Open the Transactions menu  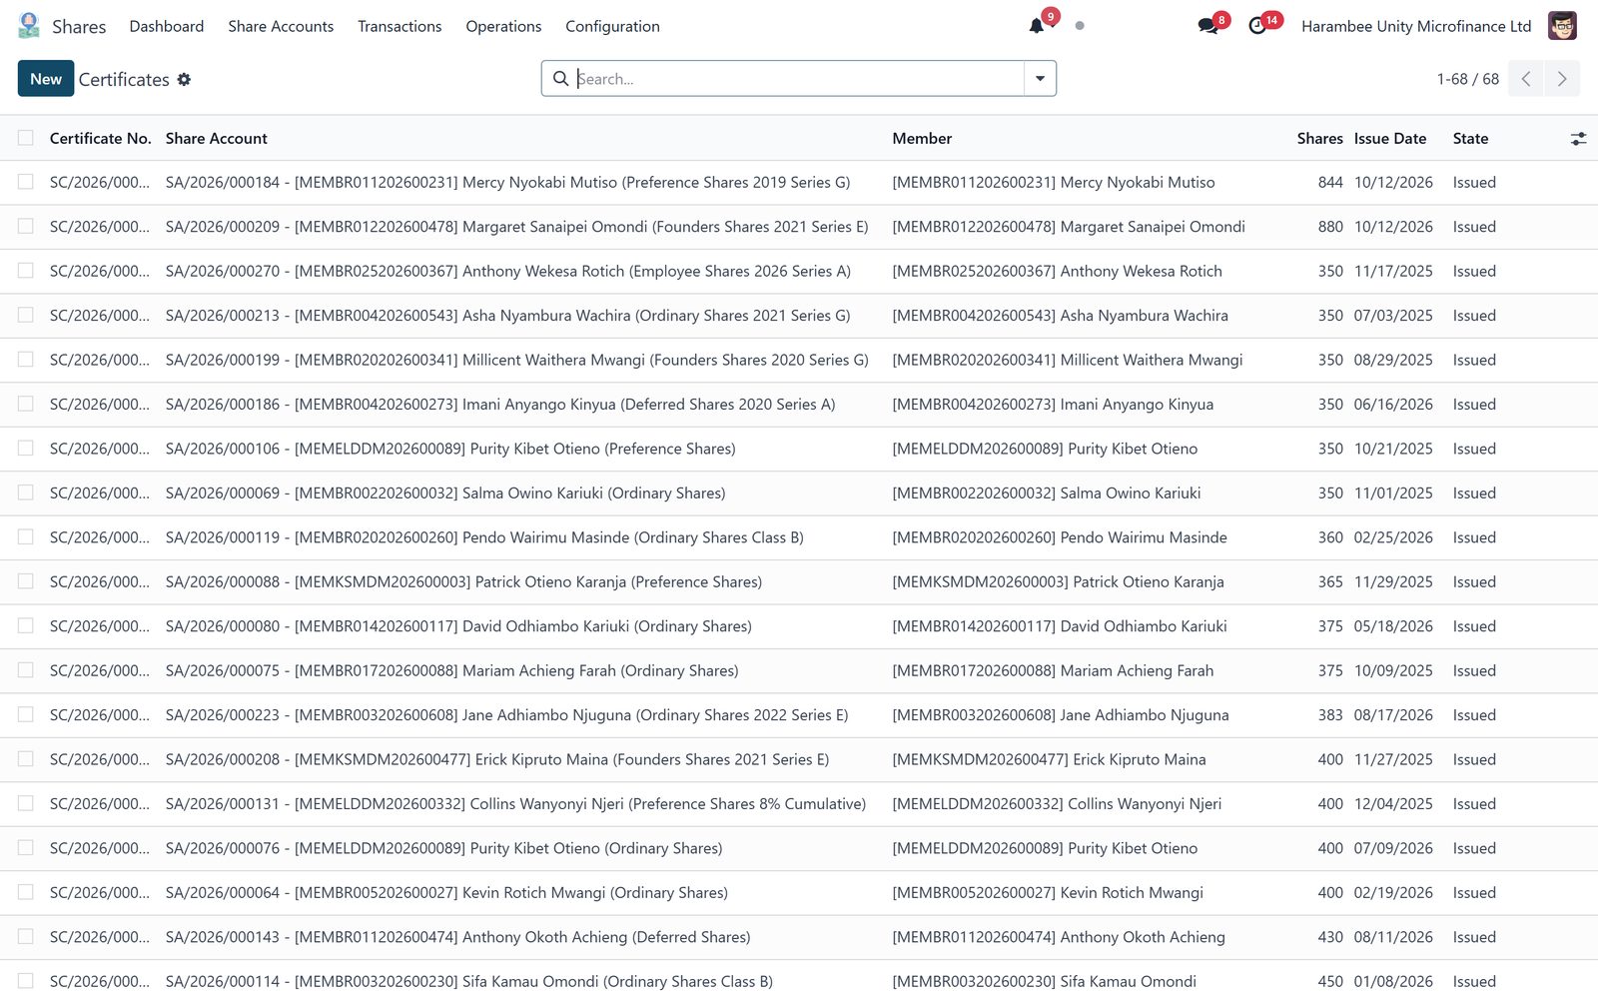coord(399,26)
